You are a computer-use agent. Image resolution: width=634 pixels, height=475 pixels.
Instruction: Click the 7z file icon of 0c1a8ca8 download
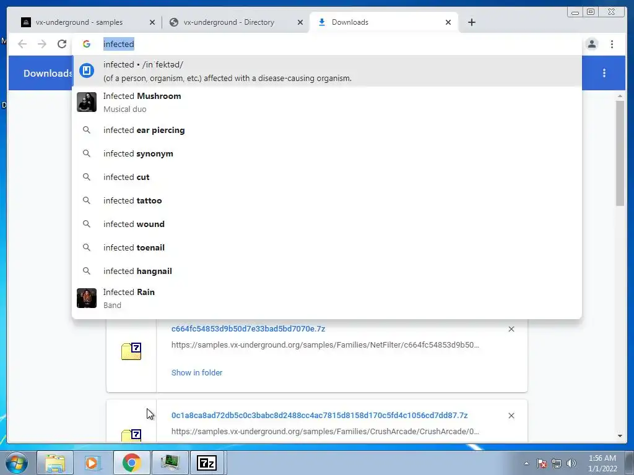tap(131, 435)
